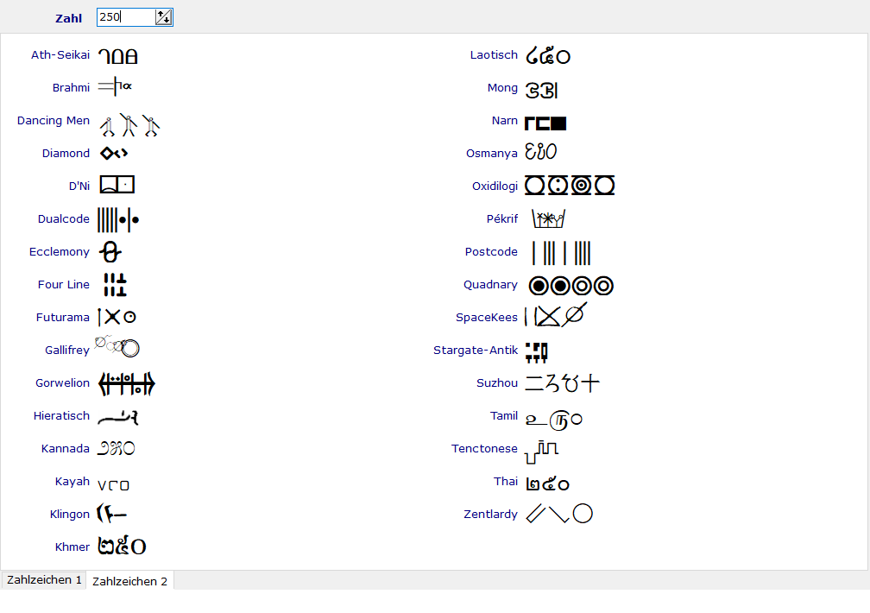Click the Stargate-Antik label
The height and width of the screenshot is (613, 870).
tap(475, 351)
